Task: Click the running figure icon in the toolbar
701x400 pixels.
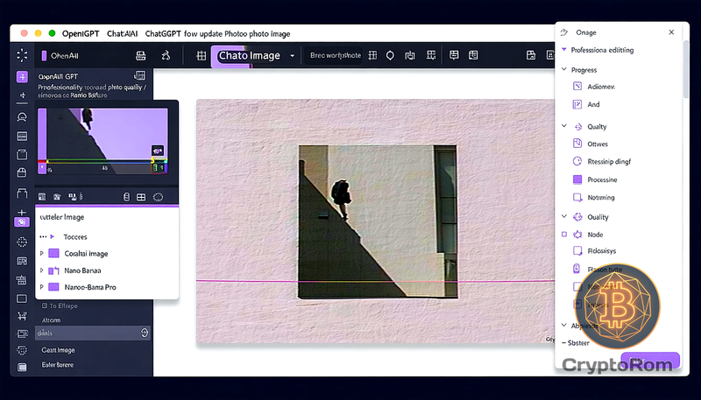Action: (166, 55)
